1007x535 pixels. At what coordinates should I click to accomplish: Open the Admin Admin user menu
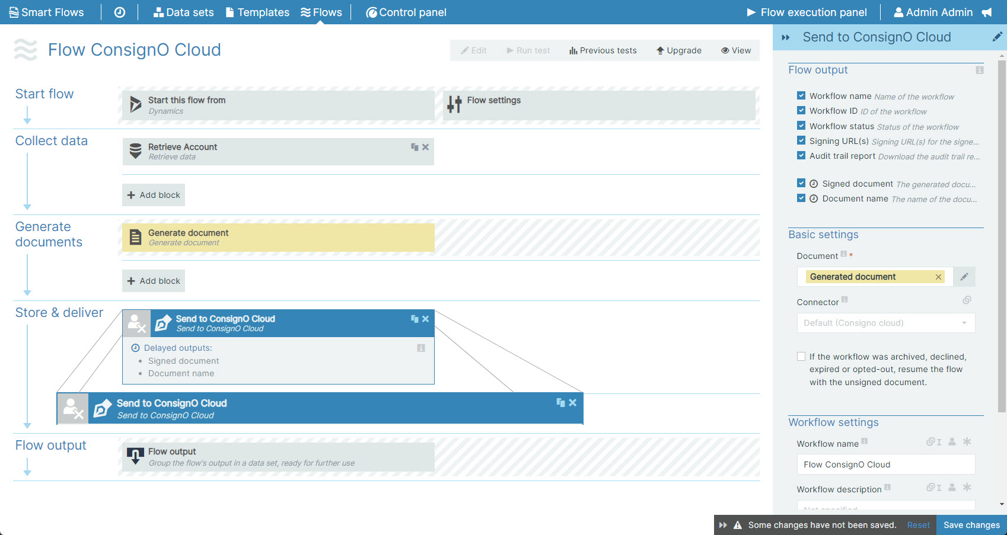(933, 12)
